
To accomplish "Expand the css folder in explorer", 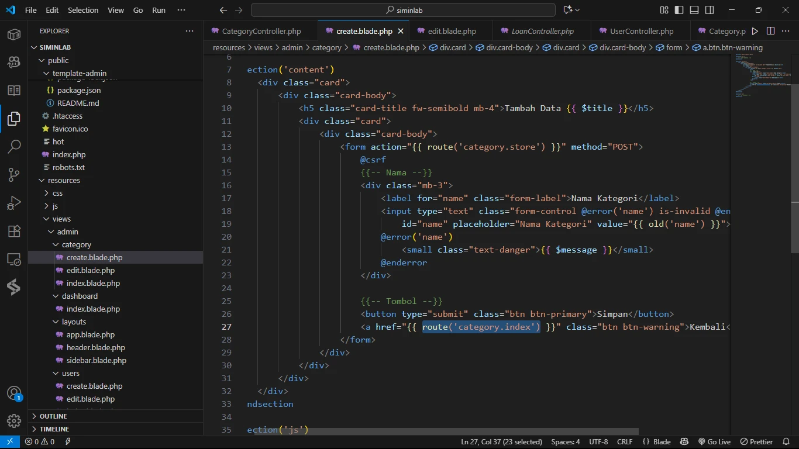I will pos(57,193).
